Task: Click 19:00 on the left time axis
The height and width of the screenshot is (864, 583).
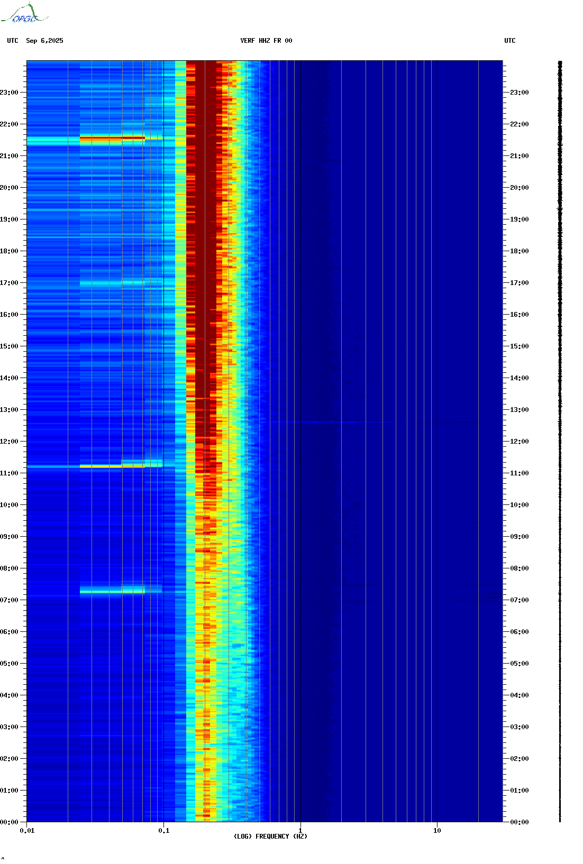Action: (9, 219)
